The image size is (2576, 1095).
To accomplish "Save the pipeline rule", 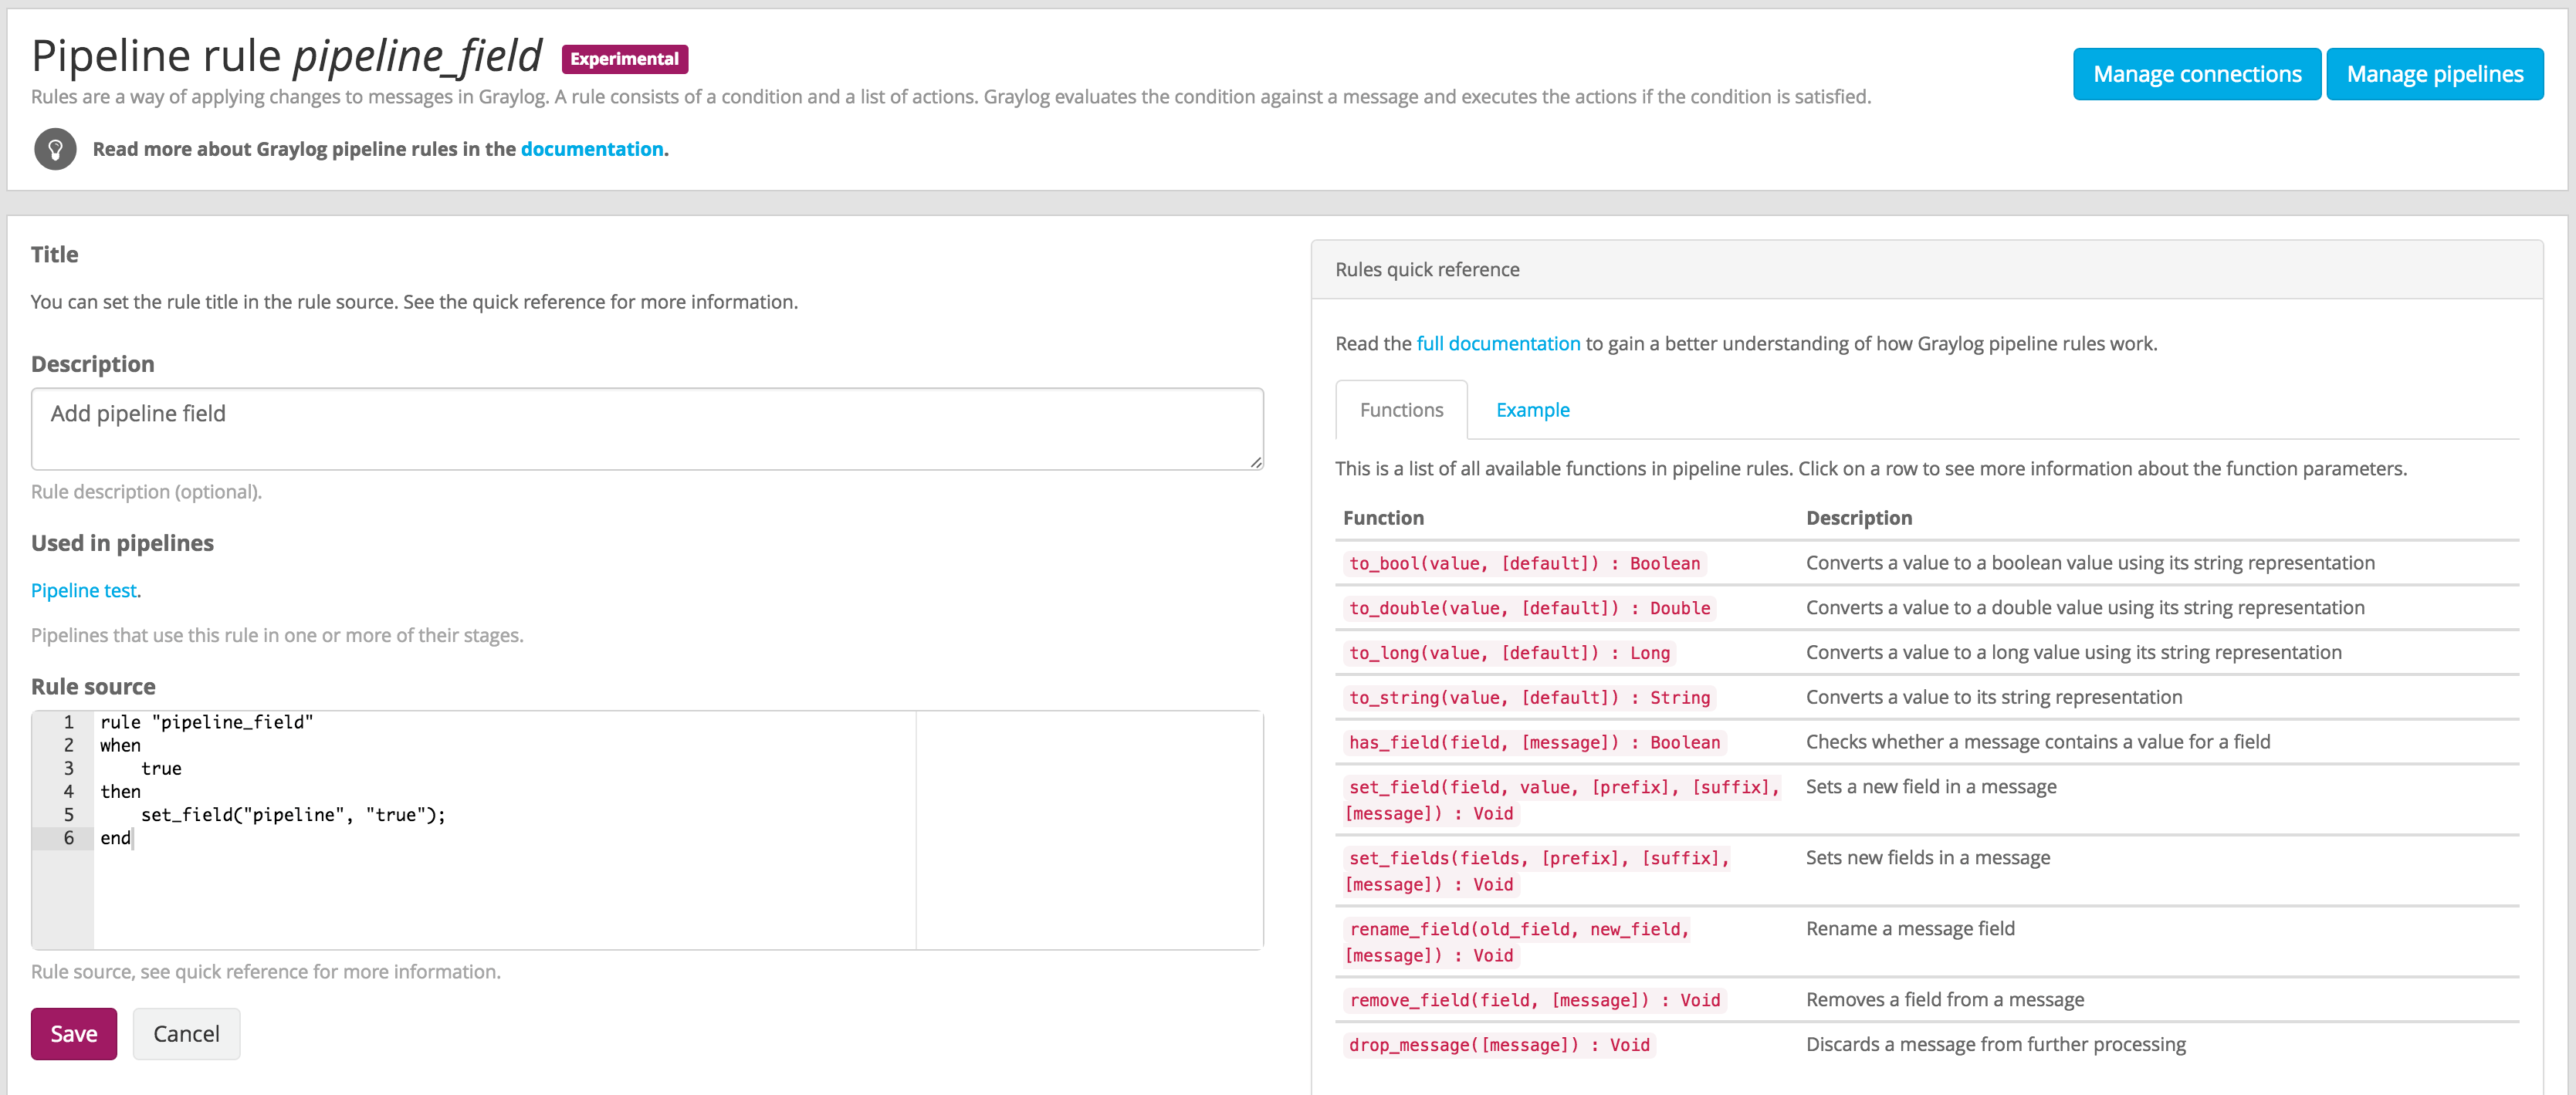I will 74,1033.
